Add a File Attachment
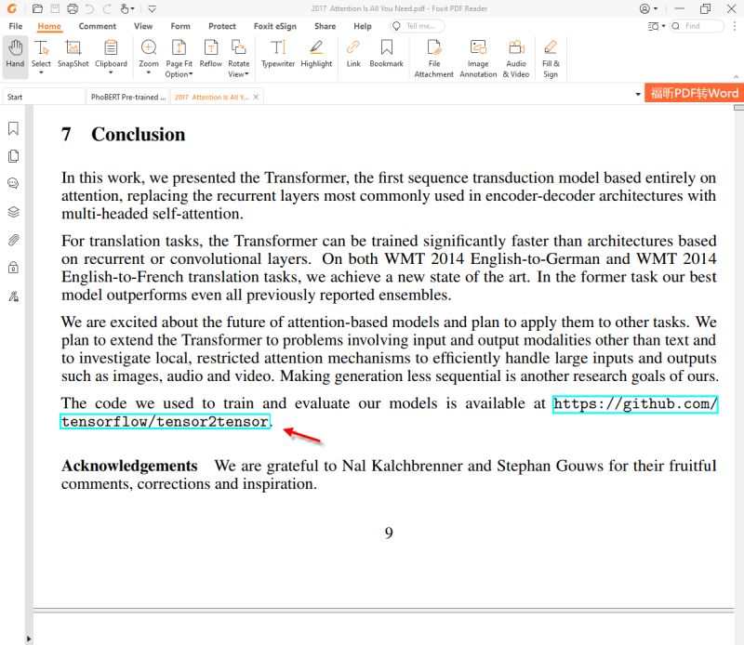 point(433,58)
